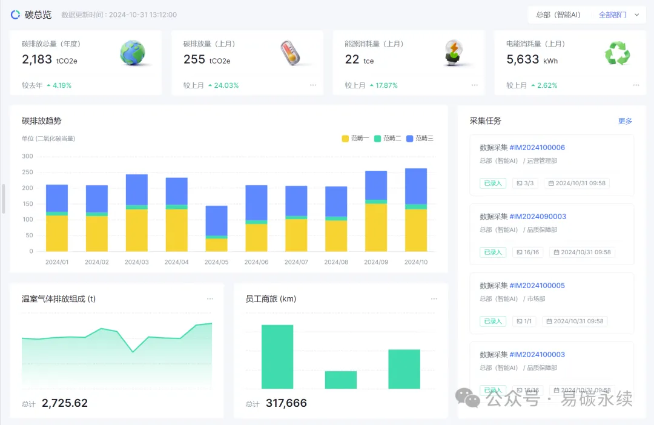This screenshot has height=425, width=654.
Task: Select 总部（智能AI）in the top selector
Action: pos(558,15)
